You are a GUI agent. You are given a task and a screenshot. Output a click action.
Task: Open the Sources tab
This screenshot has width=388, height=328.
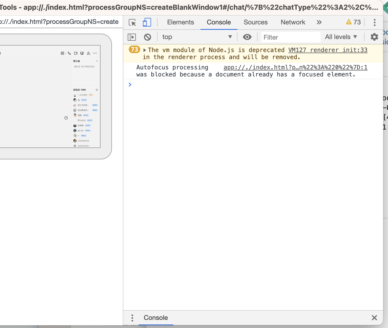(255, 22)
